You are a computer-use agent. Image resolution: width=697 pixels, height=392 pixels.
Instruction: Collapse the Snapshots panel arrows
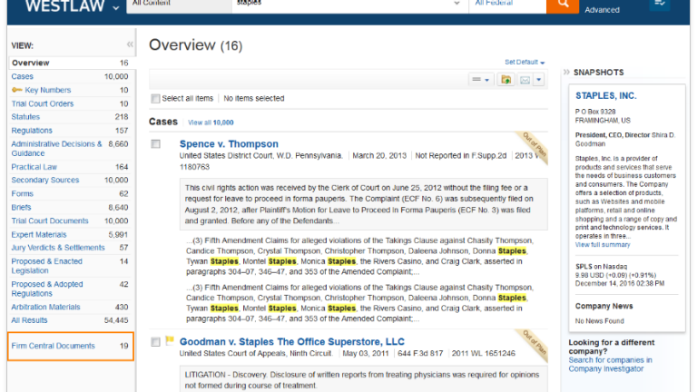[x=567, y=73]
